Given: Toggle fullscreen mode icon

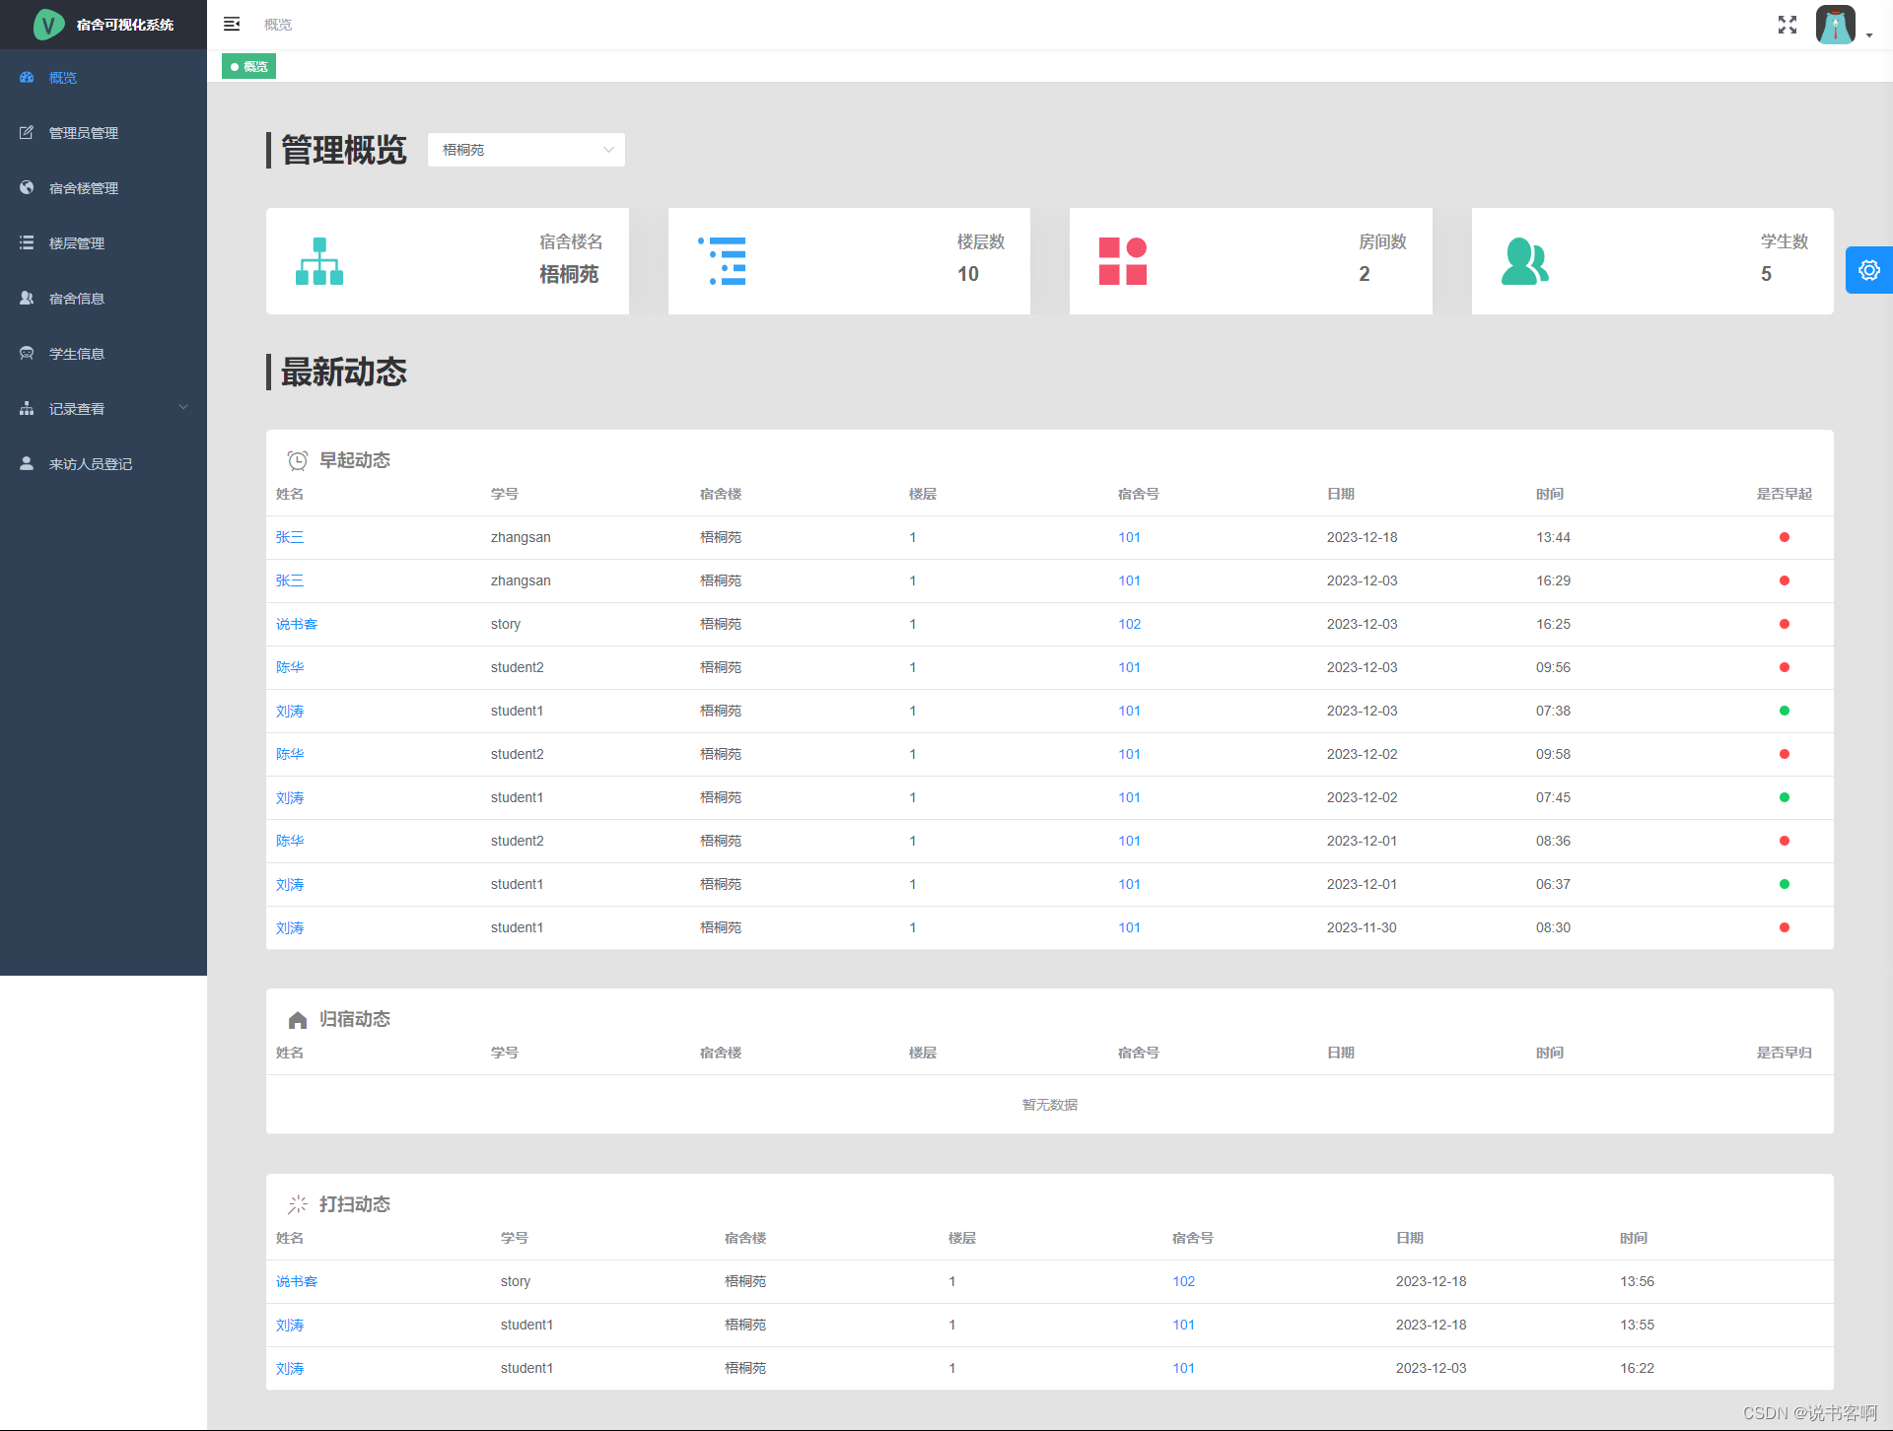Looking at the screenshot, I should [x=1788, y=25].
